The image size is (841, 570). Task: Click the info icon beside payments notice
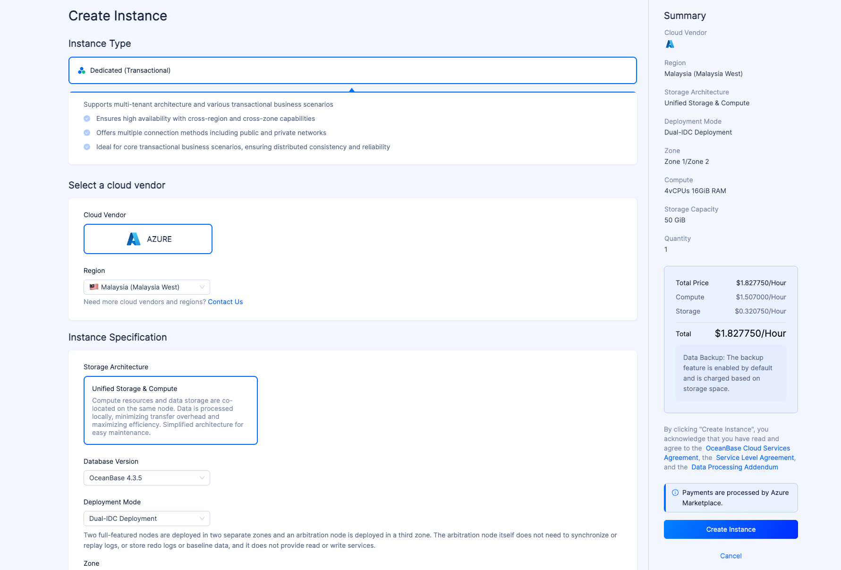tap(675, 493)
